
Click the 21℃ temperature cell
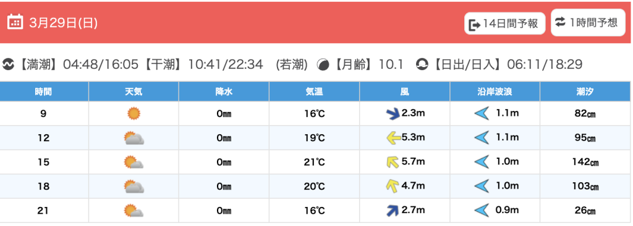(315, 162)
